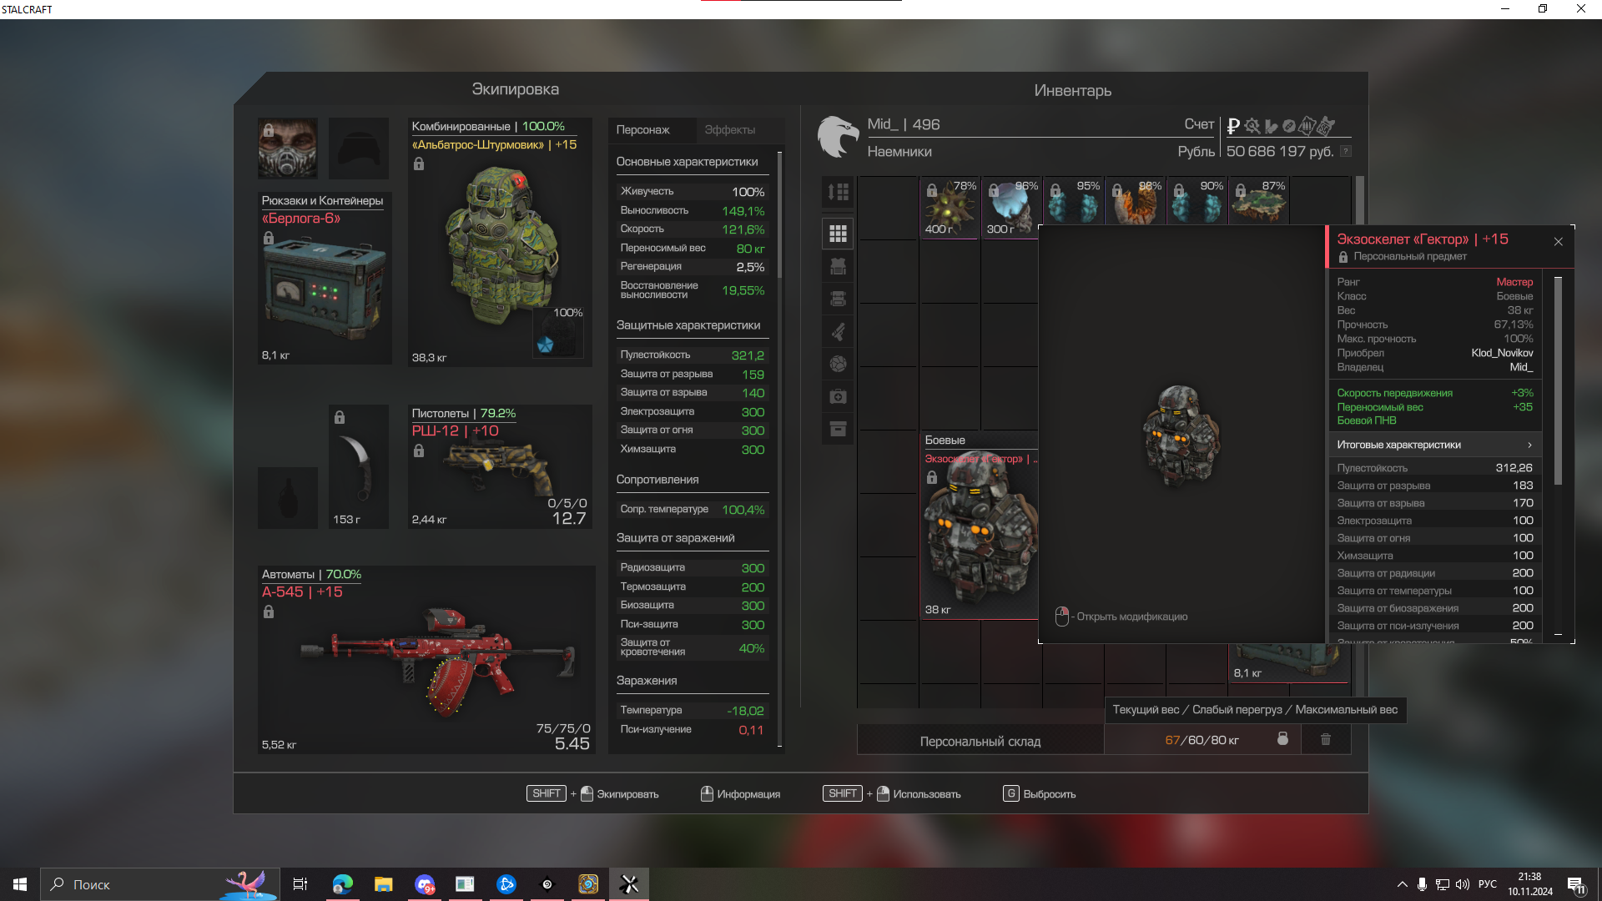
Task: Click the blue artifact icon on armor
Action: (545, 345)
